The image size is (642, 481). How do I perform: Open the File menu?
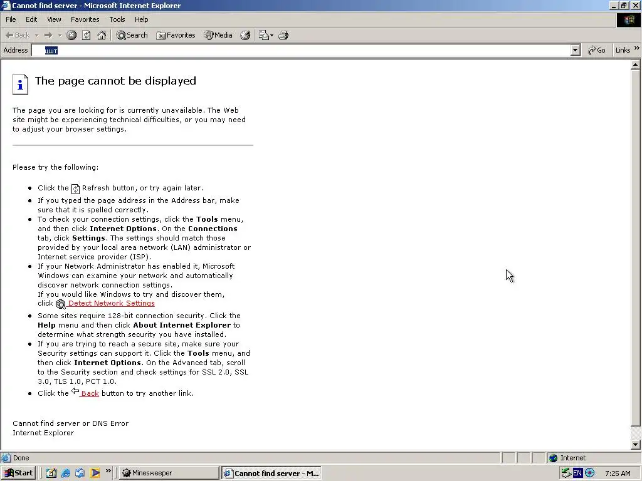tap(11, 19)
